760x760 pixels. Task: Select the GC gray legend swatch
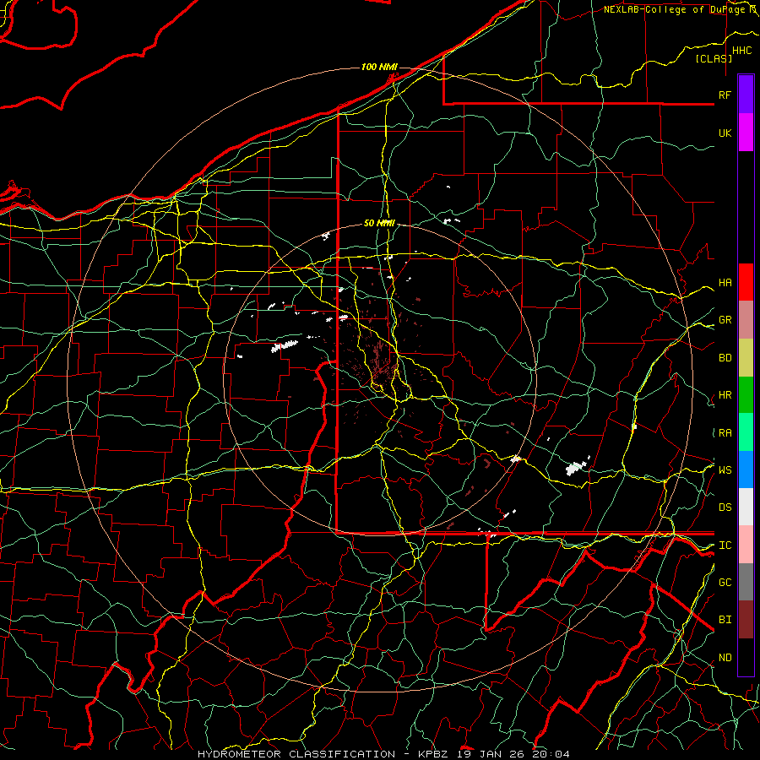coord(746,582)
